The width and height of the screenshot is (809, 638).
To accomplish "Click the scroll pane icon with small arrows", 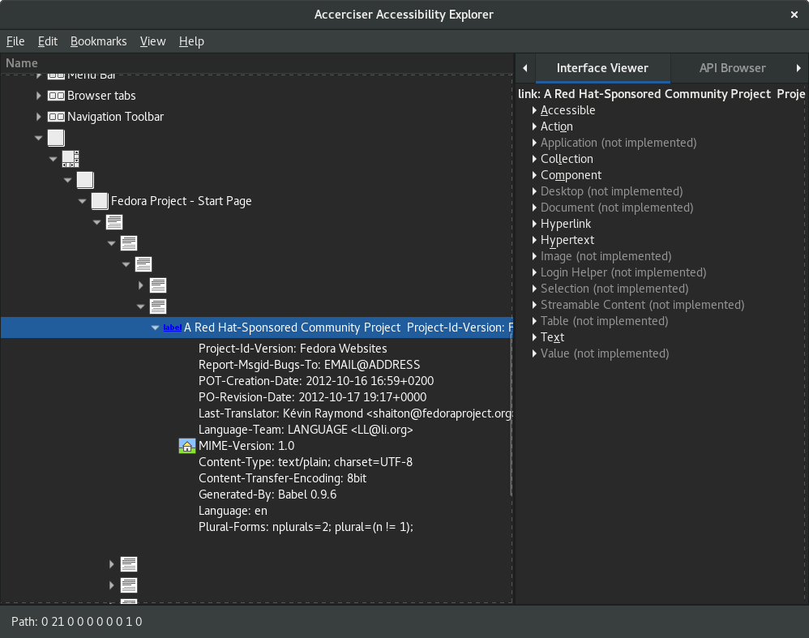I will [71, 159].
